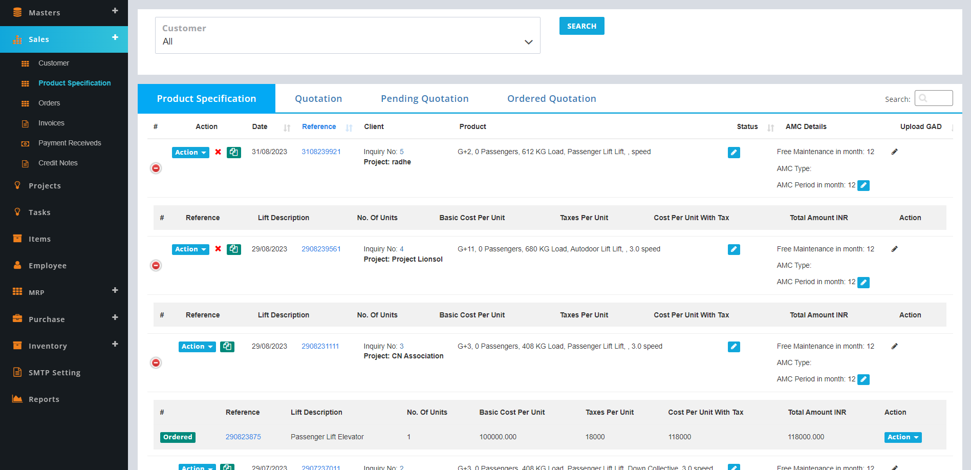
Task: Open the Employee sidebar section
Action: coord(48,266)
